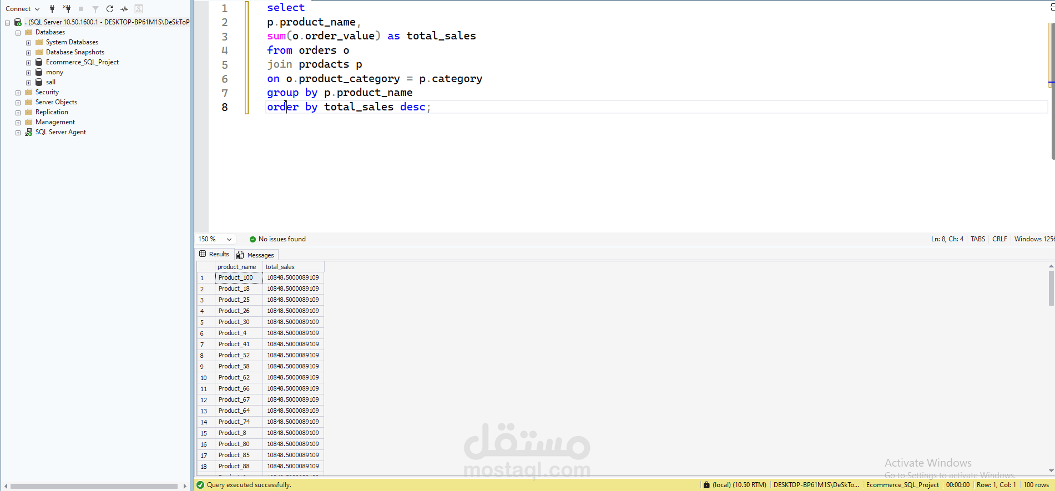
Task: Click the right arrow of Object Explorer scrollbar
Action: 185,486
